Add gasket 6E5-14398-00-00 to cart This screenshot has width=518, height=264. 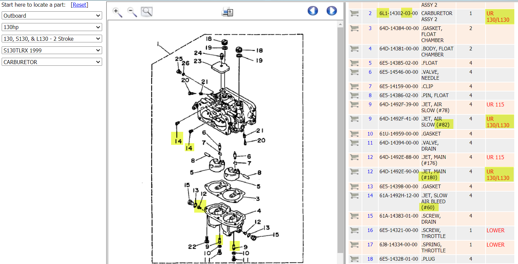354,186
